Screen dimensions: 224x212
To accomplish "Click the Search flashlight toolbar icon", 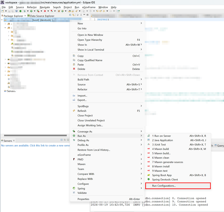I will click(x=76, y=11).
